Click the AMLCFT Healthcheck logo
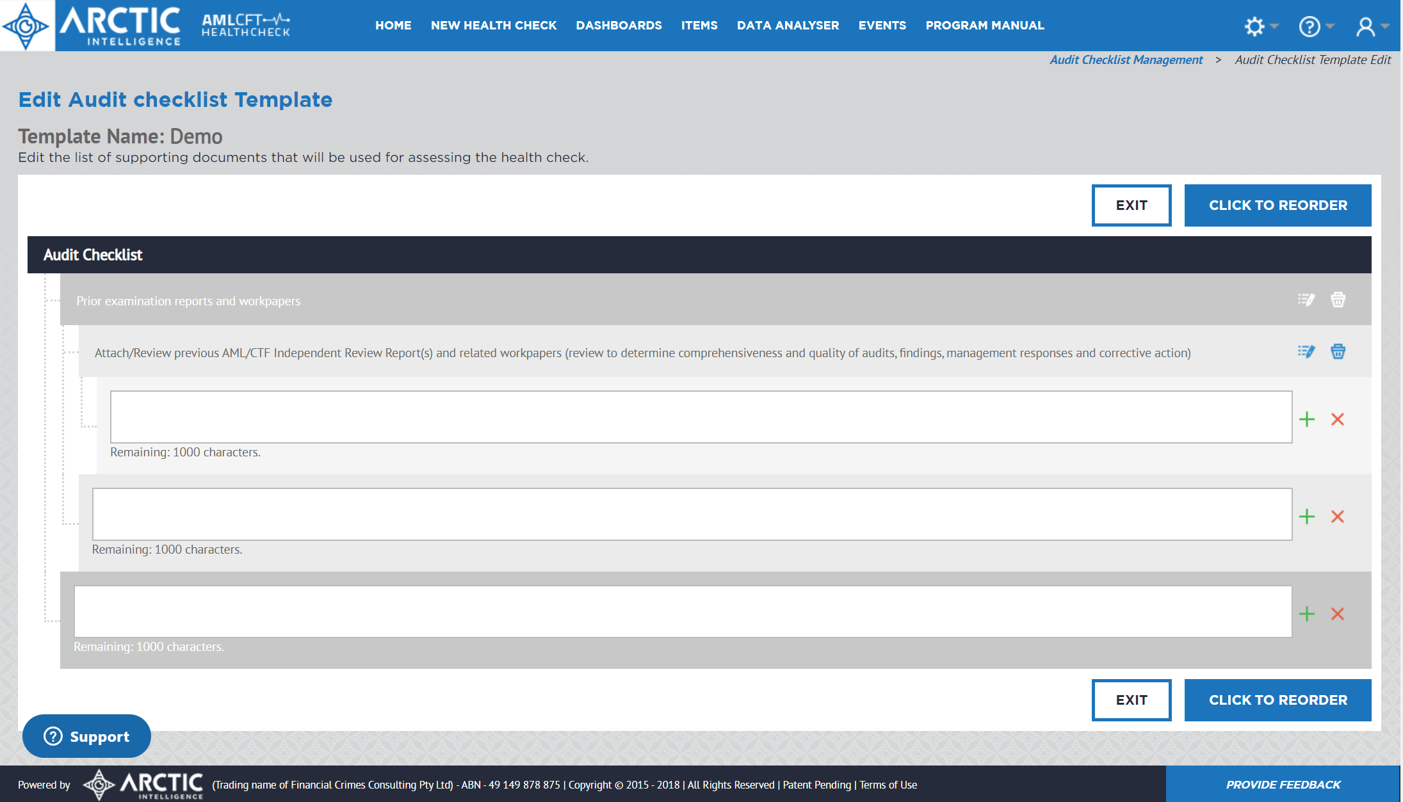Image resolution: width=1403 pixels, height=802 pixels. tap(246, 26)
